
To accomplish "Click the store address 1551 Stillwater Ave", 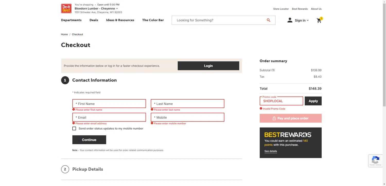I will [98, 12].
